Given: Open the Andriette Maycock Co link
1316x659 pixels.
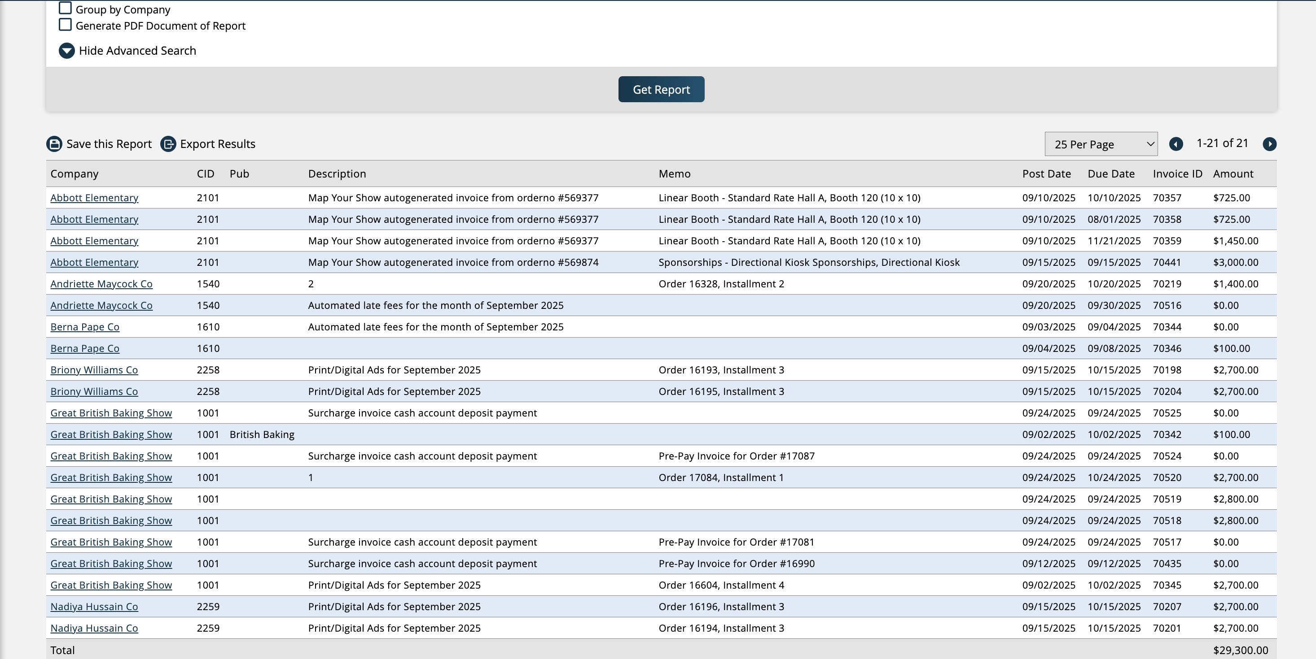Looking at the screenshot, I should 101,284.
